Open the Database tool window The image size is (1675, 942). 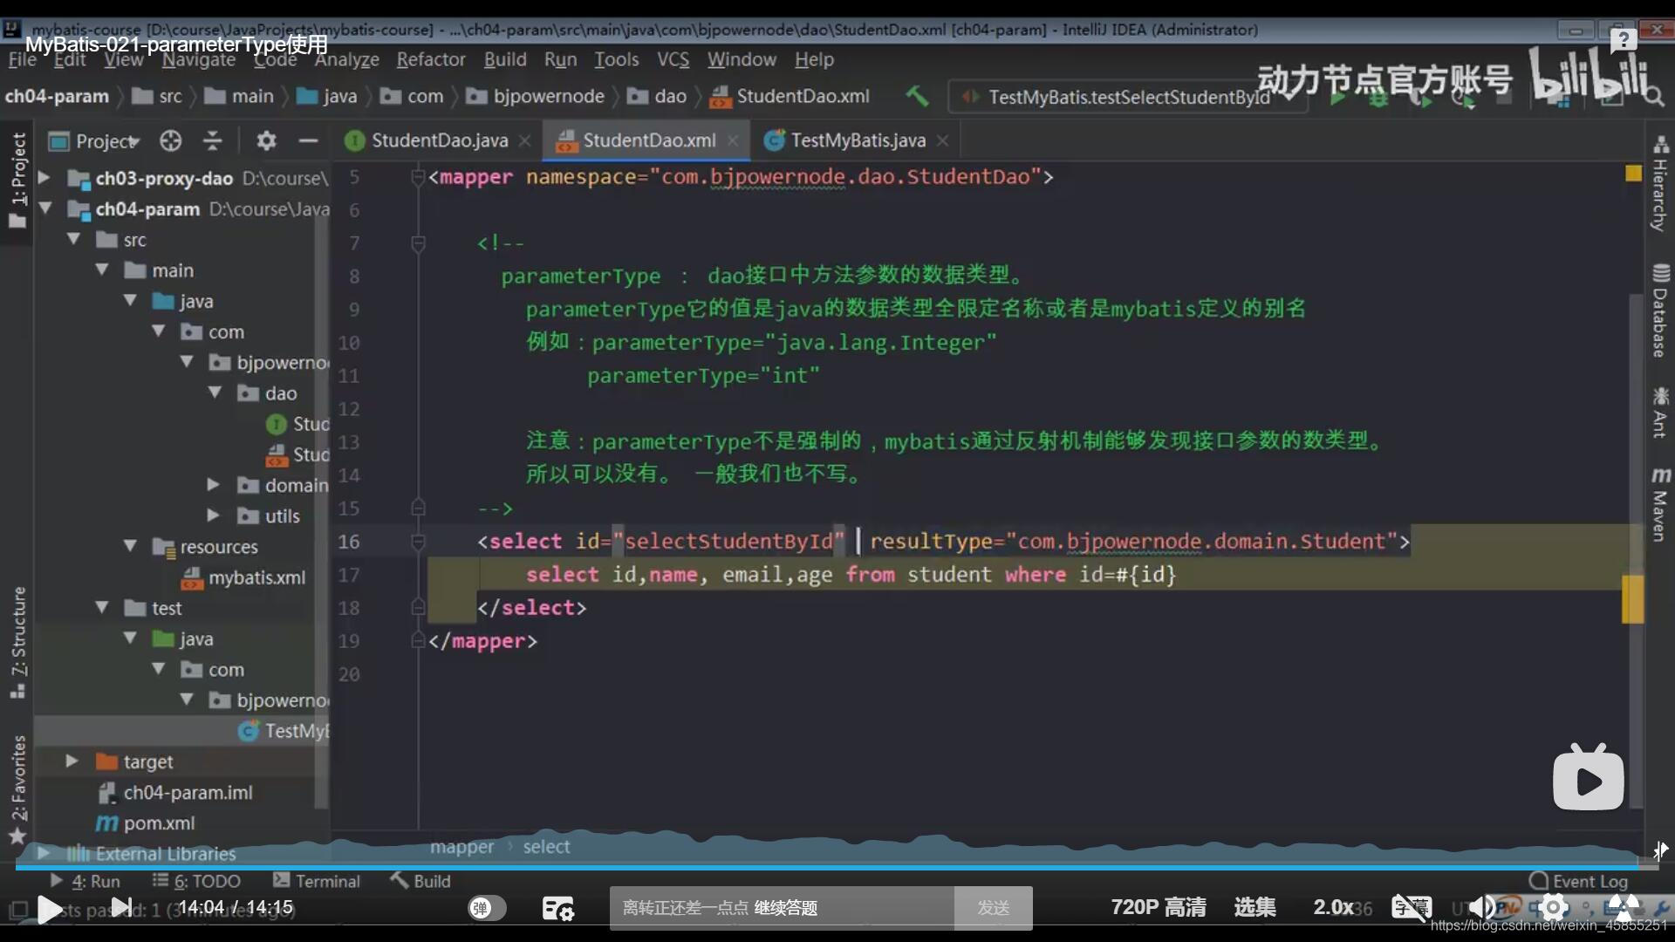pyautogui.click(x=1660, y=311)
